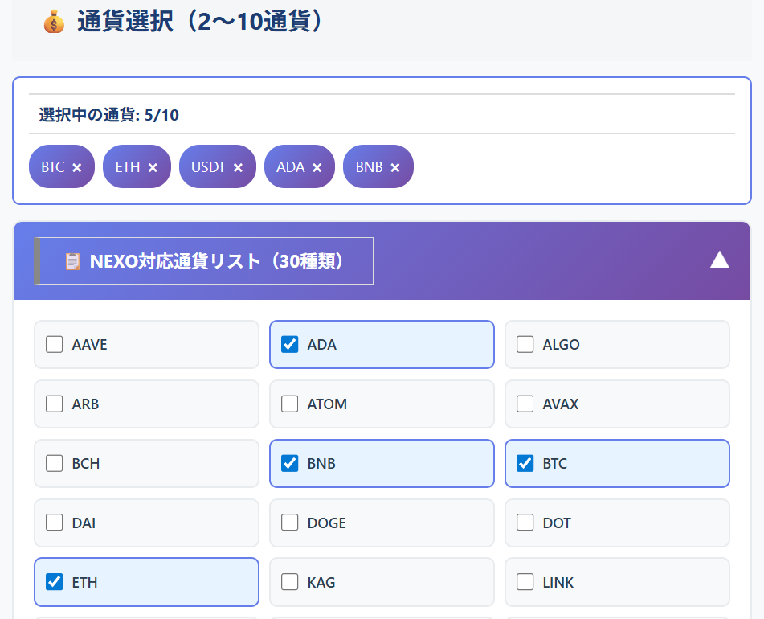Remove BTC chip using its x icon

pyautogui.click(x=77, y=167)
